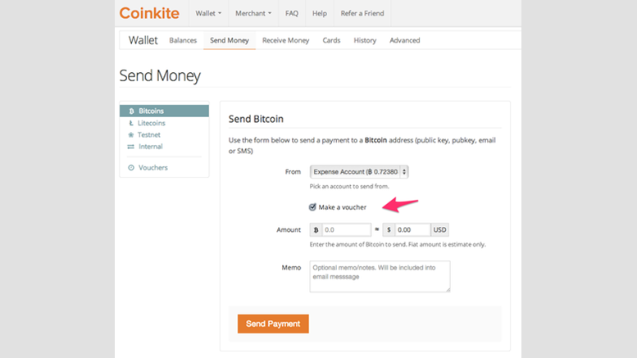Click the USD currency button

439,229
